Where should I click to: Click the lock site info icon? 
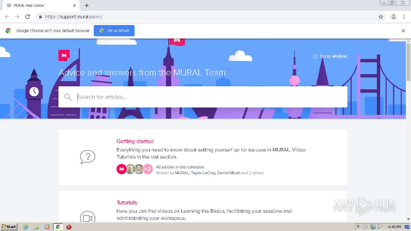pos(40,17)
